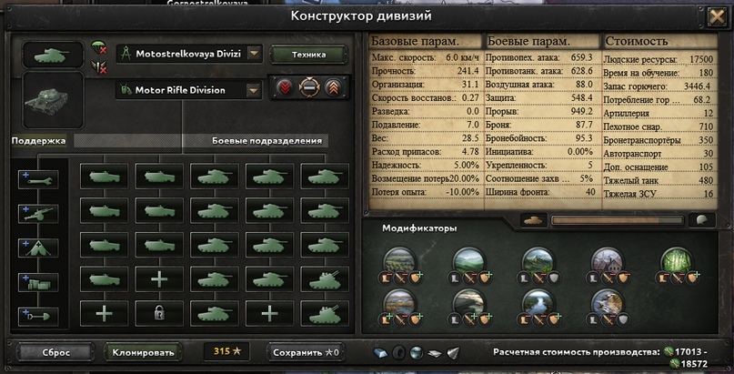Set low reserve reinforcement priority
734x374 pixels.
tap(285, 87)
